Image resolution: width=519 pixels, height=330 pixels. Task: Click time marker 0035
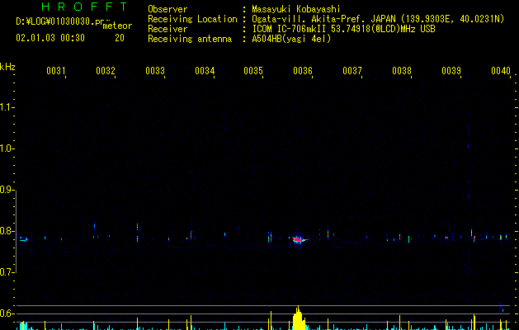coord(253,71)
